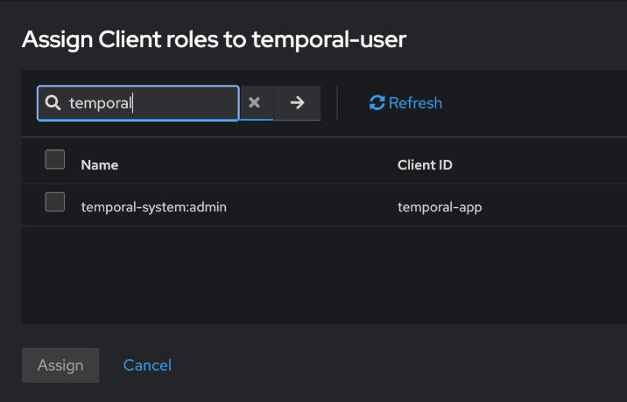Click the Assign button
Screen dimensions: 627x402
click(x=60, y=365)
